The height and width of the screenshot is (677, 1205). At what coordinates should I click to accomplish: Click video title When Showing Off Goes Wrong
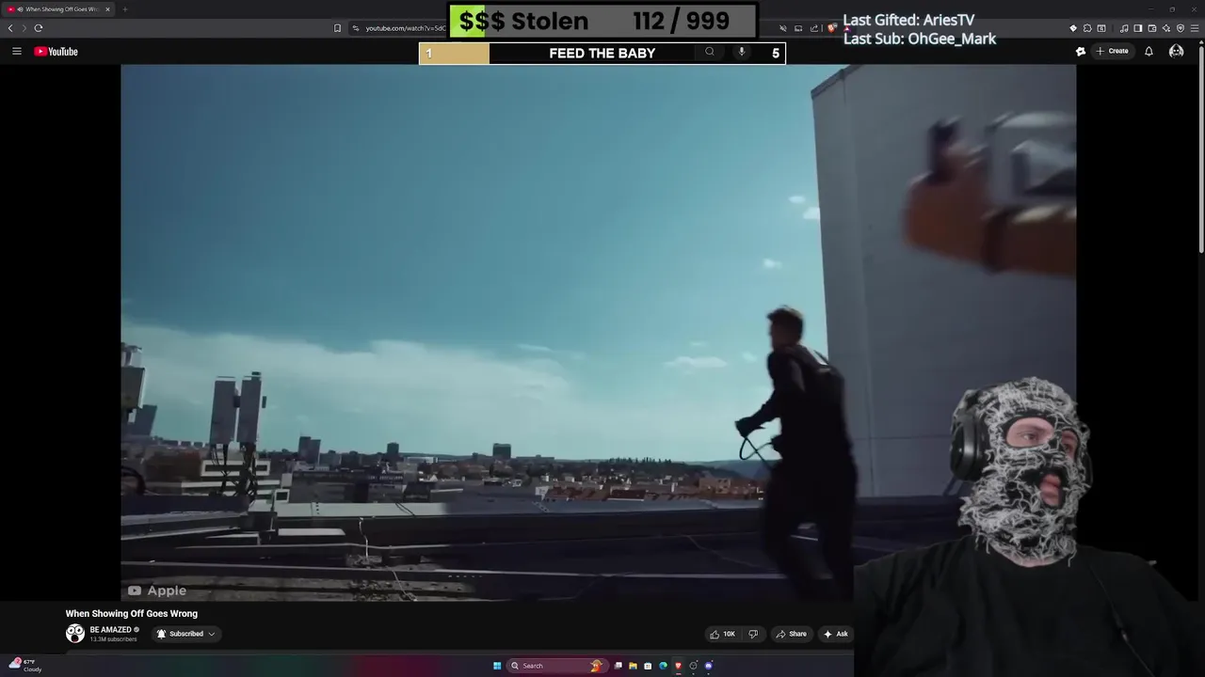tap(132, 614)
